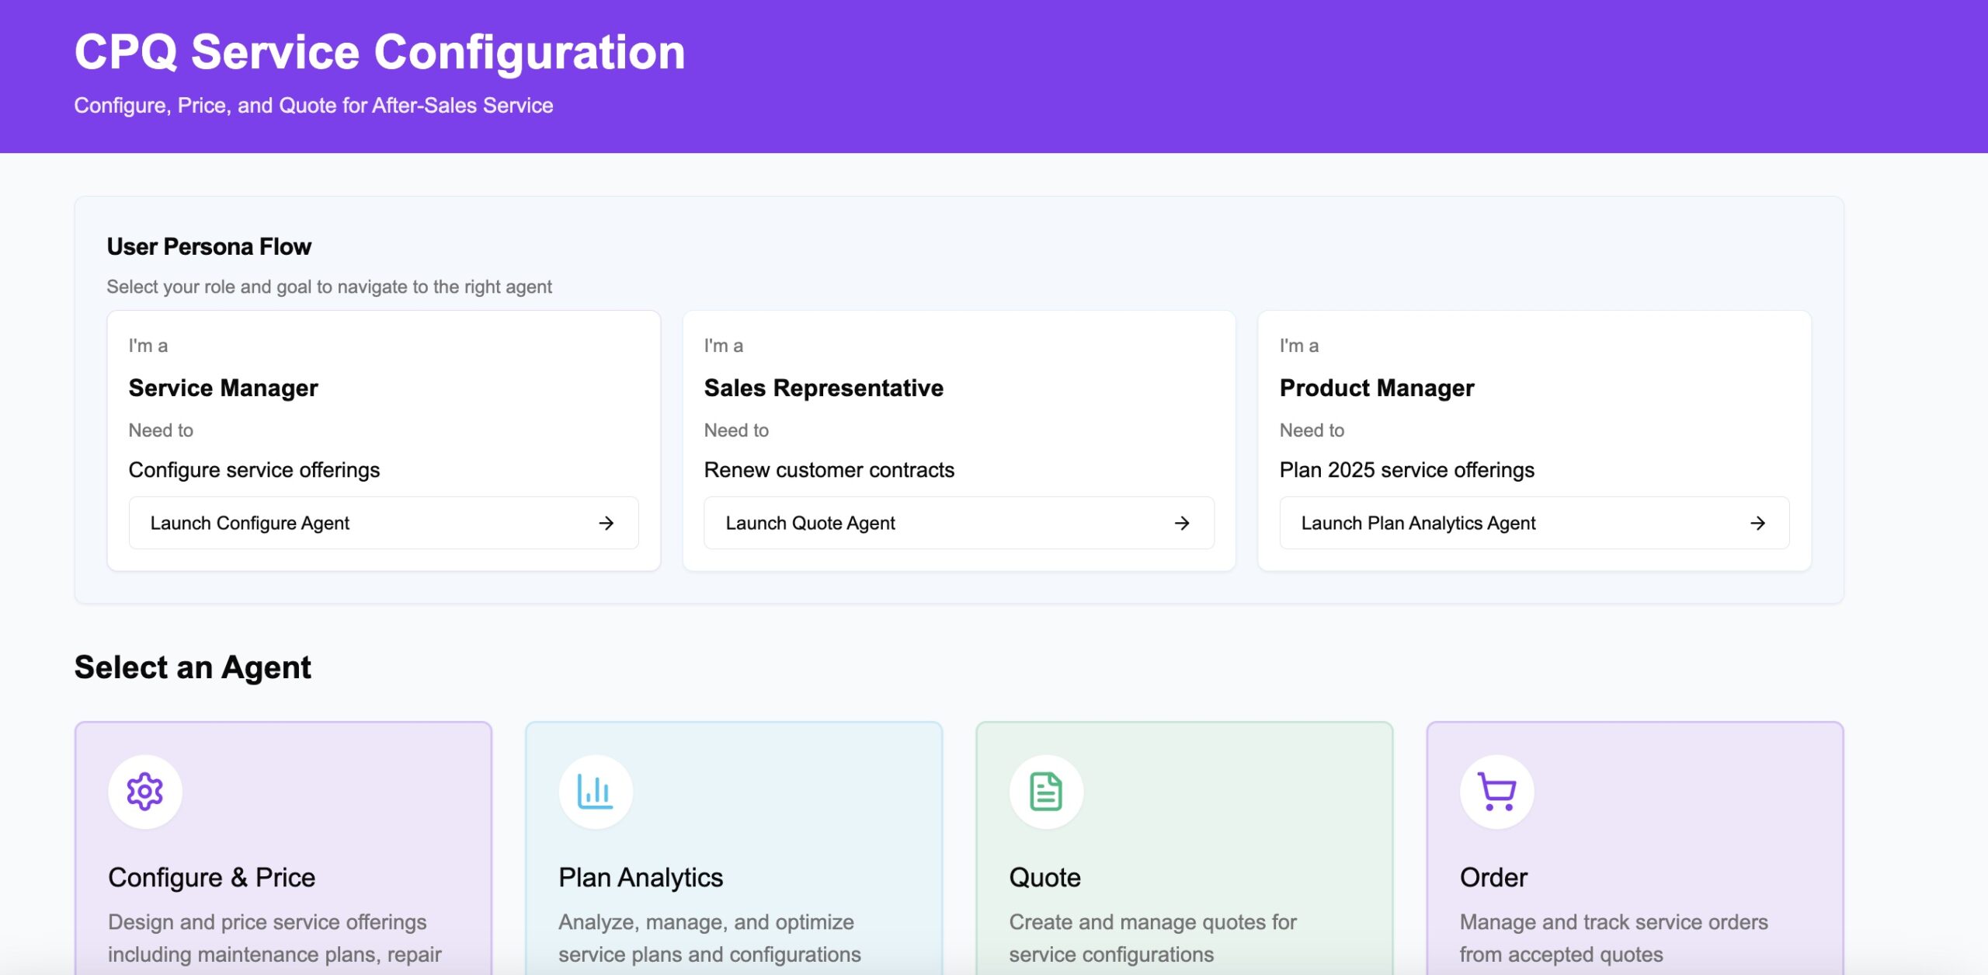The width and height of the screenshot is (1988, 975).
Task: Click the arrow icon beside Launch Plan Analytics Agent
Action: coord(1757,523)
